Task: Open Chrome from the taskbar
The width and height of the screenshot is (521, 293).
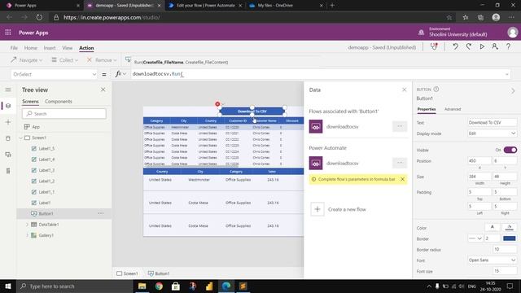Action: 159,286
